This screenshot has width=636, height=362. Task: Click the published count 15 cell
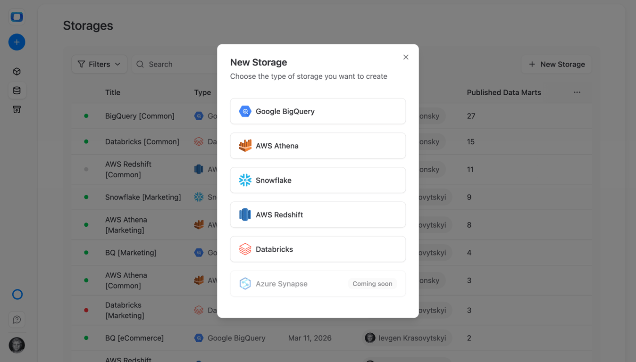click(x=470, y=141)
